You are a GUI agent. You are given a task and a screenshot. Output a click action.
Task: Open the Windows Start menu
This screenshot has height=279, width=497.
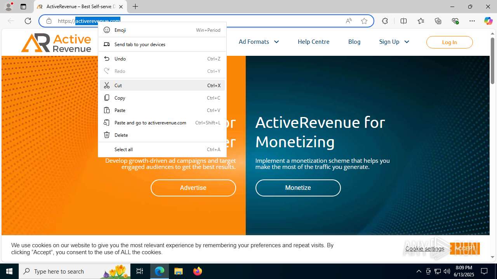tap(9, 271)
